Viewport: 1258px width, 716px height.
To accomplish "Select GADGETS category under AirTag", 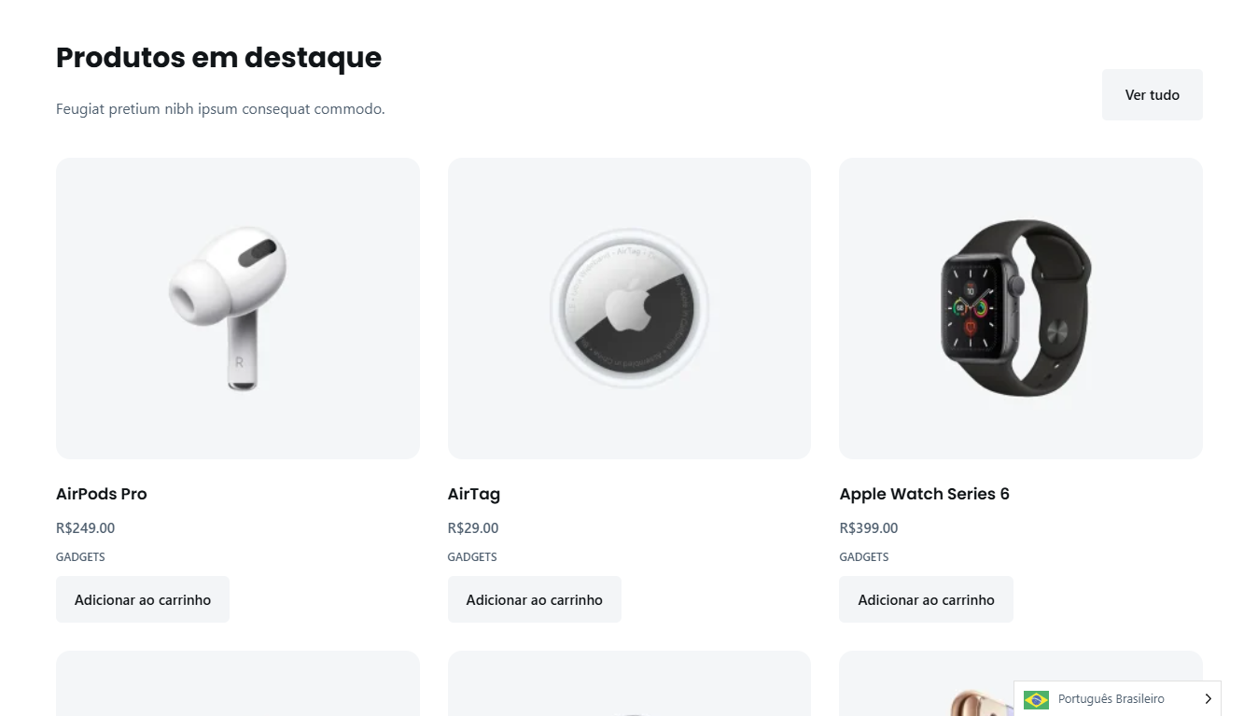I will [472, 557].
